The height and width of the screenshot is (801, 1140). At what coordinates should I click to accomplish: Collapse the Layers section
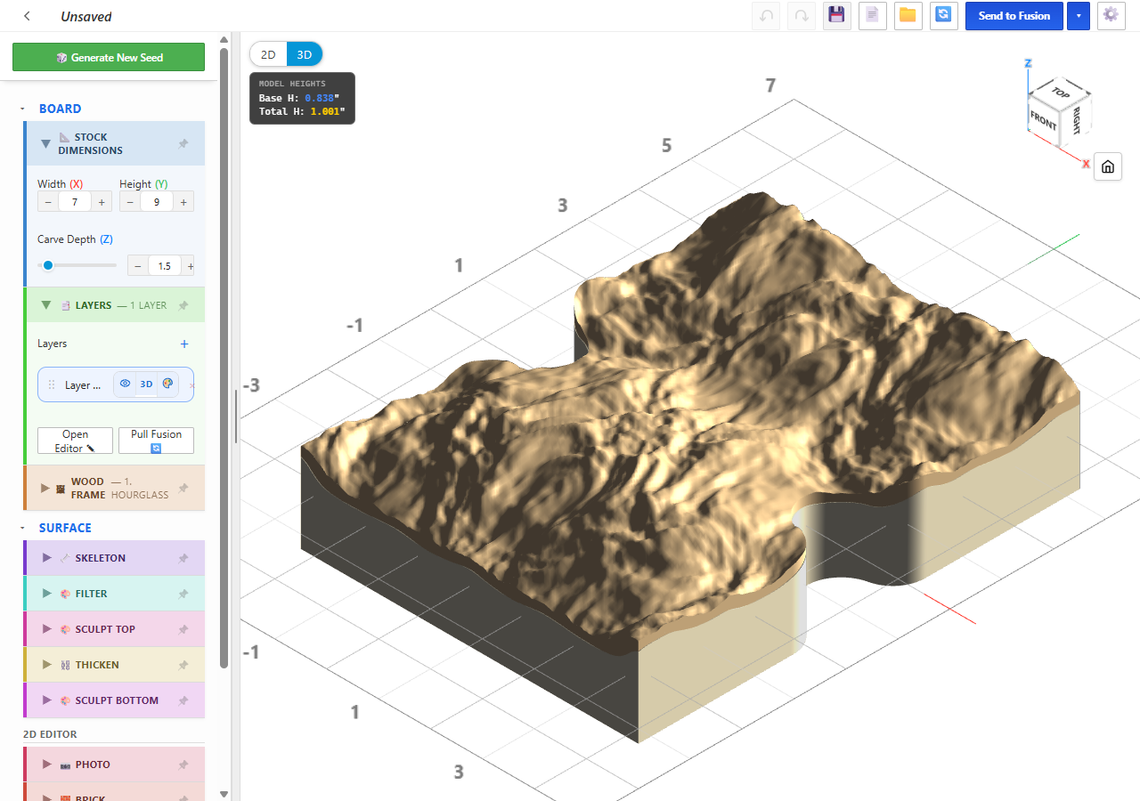(45, 305)
